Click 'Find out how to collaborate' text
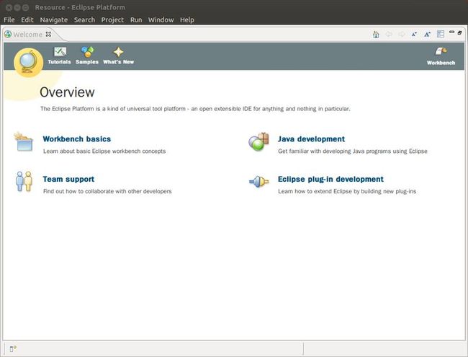The width and height of the screenshot is (468, 357). 107,191
